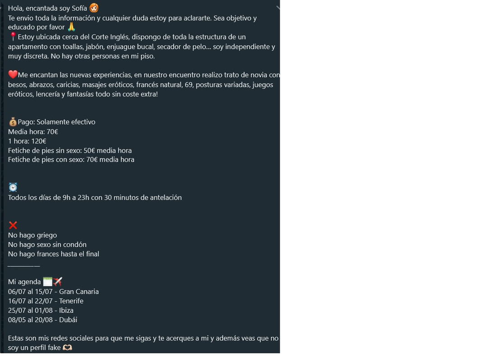Click the red heart emoji

click(13, 74)
